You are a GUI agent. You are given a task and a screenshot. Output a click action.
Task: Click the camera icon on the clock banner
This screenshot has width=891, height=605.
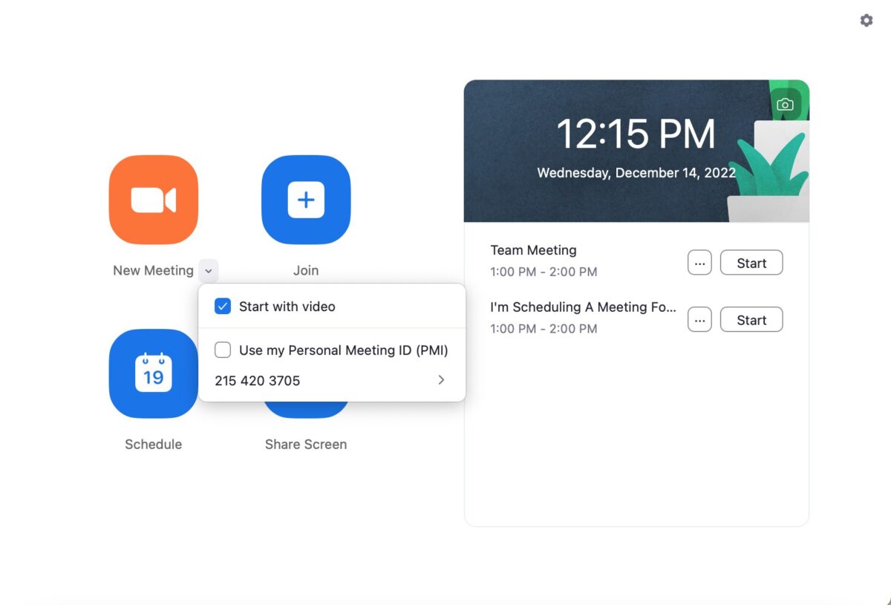pyautogui.click(x=785, y=105)
